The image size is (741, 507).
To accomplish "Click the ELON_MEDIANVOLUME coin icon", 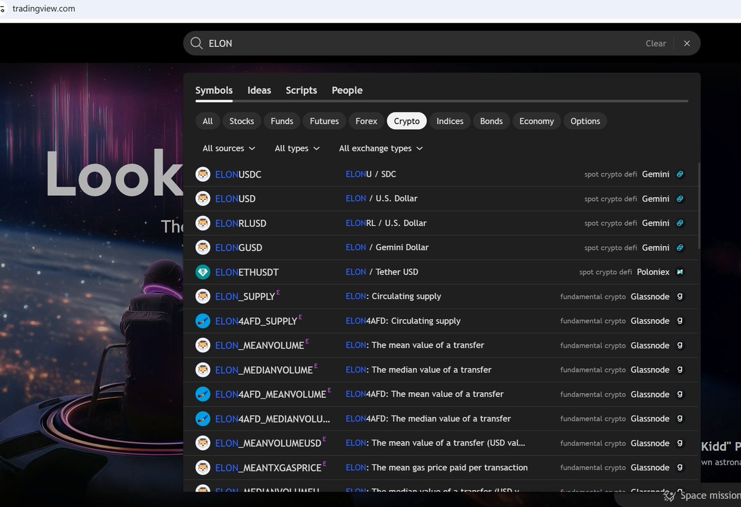I will click(203, 370).
